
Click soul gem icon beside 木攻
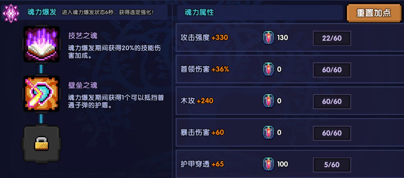pyautogui.click(x=268, y=101)
